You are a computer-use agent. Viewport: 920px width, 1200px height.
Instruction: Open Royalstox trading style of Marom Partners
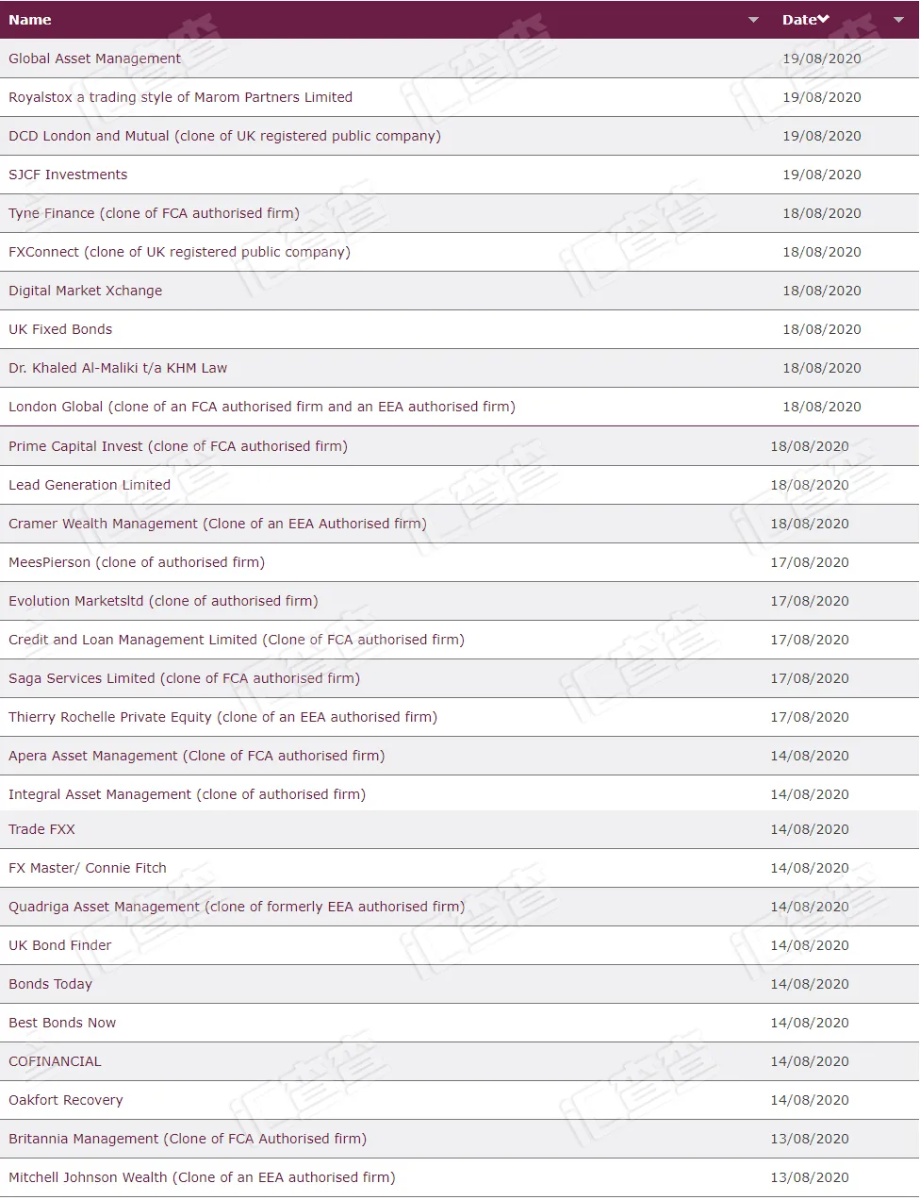point(180,97)
